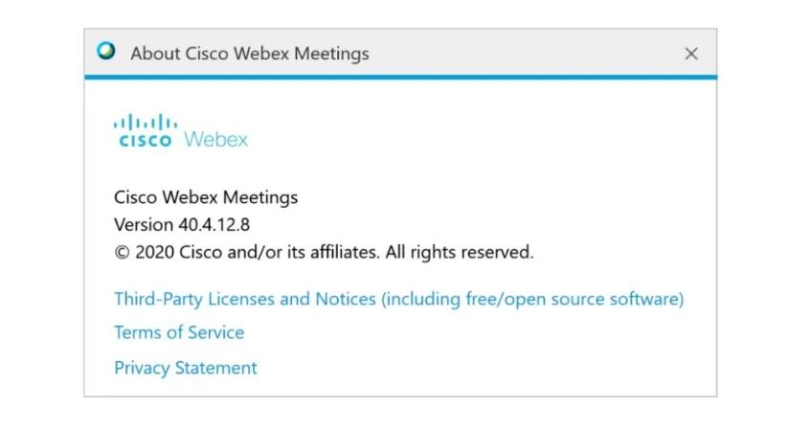Click the copyright © symbol
Image resolution: width=810 pixels, height=431 pixels.
click(x=122, y=254)
